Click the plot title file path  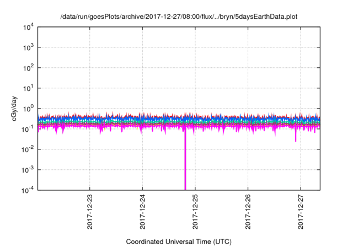coord(179,17)
